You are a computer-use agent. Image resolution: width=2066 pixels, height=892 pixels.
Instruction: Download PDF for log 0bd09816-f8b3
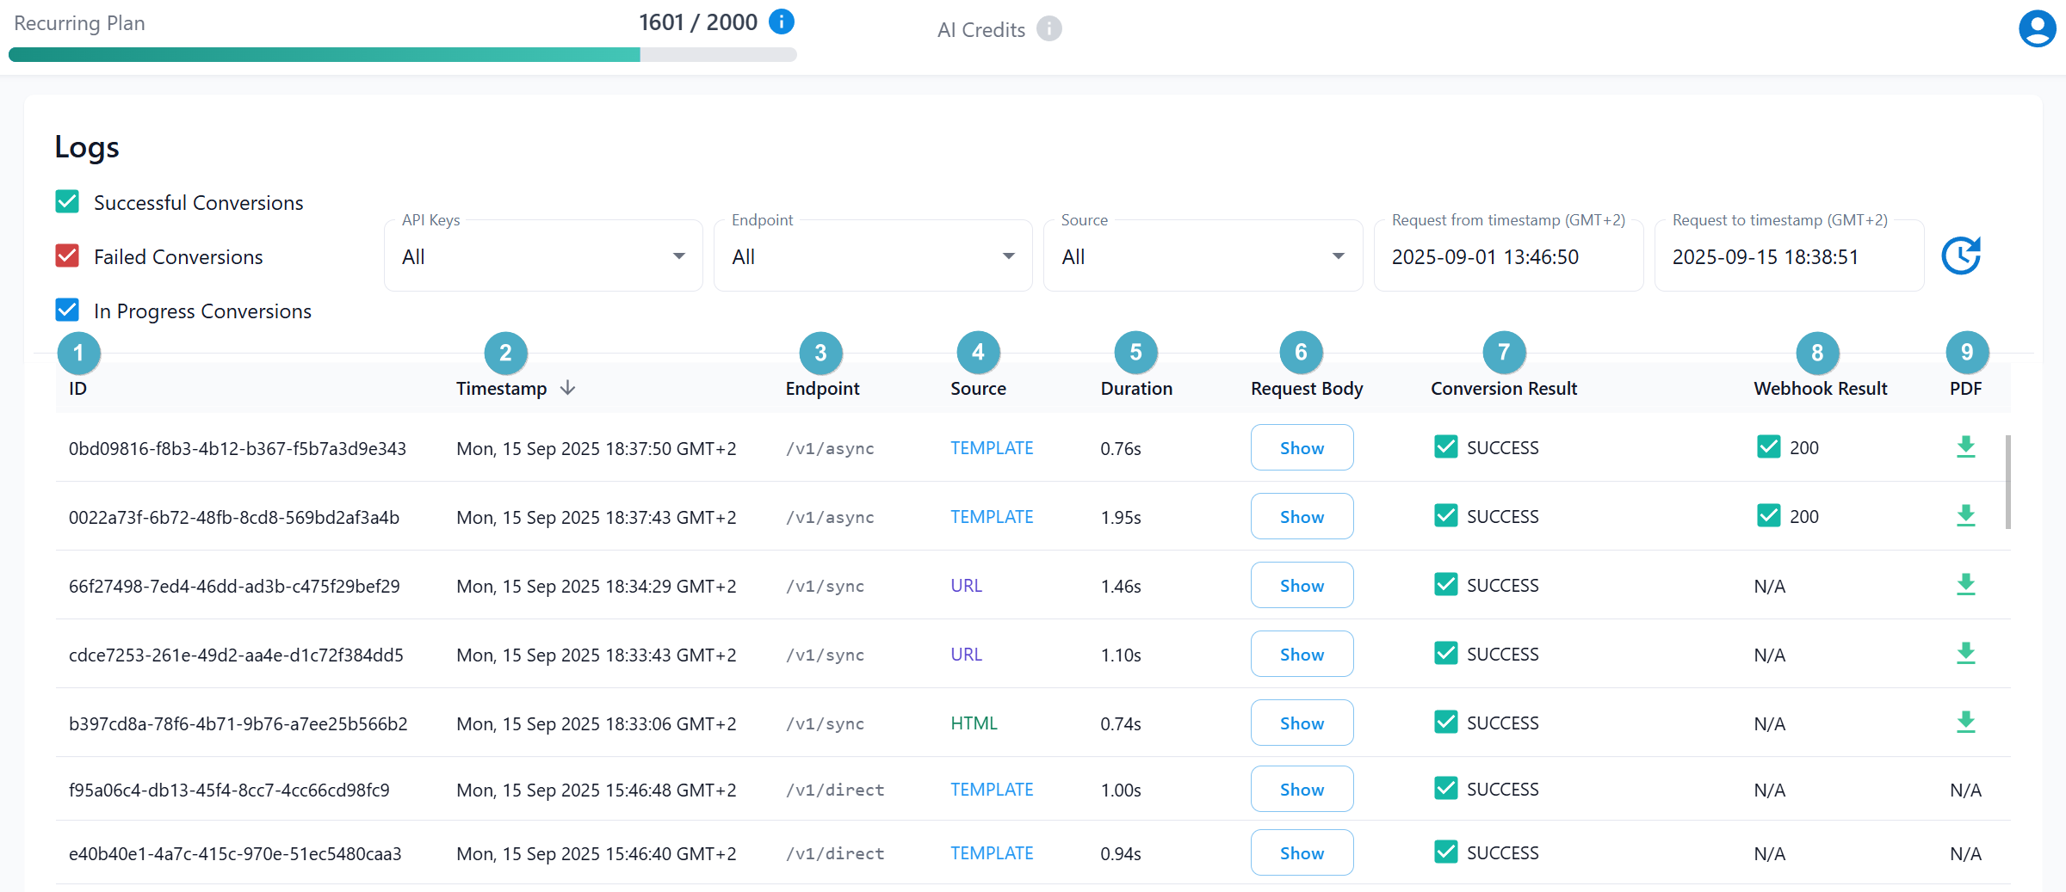(x=1965, y=447)
